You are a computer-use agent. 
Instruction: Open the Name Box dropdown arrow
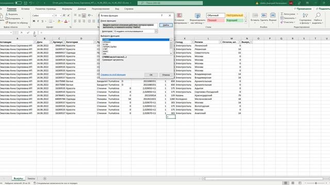click(x=11, y=33)
